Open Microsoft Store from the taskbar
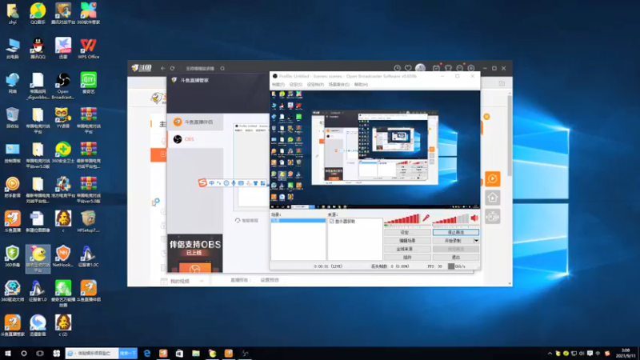The height and width of the screenshot is (360, 640). pyautogui.click(x=179, y=354)
